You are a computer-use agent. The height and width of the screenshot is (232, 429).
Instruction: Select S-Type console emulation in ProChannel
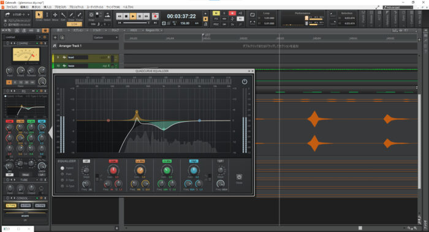tap(11, 206)
